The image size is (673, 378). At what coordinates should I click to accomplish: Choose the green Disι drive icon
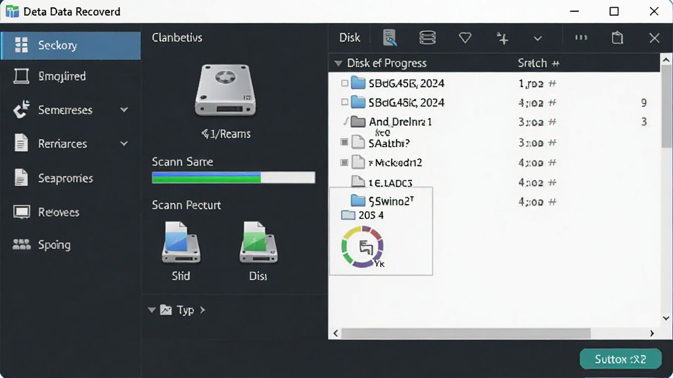coord(258,242)
